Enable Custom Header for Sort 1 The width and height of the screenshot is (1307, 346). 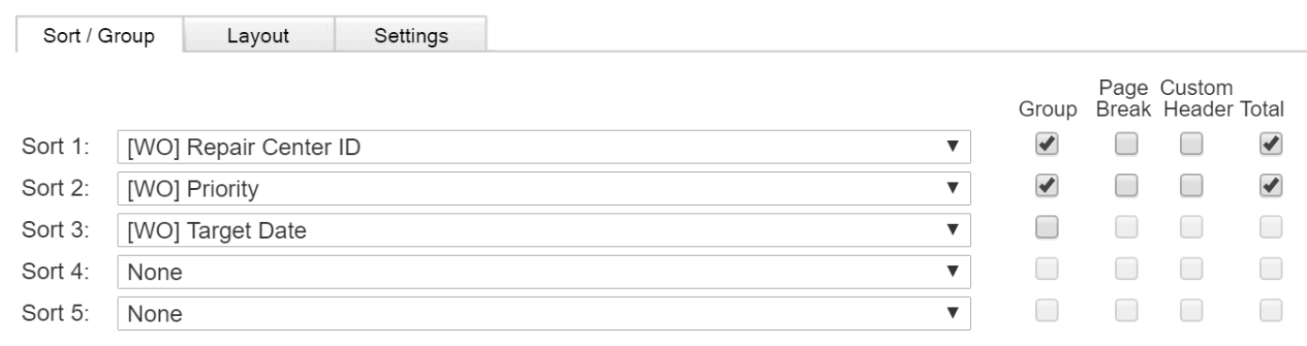pos(1192,144)
